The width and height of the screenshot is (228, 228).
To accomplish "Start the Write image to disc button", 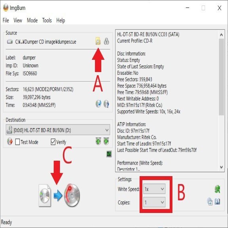I will [x=59, y=195].
